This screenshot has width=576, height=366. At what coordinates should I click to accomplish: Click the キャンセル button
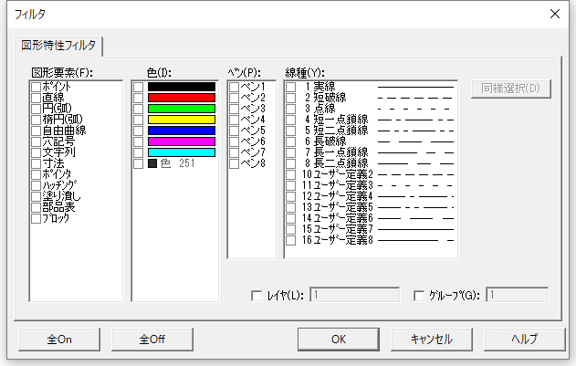tap(431, 339)
